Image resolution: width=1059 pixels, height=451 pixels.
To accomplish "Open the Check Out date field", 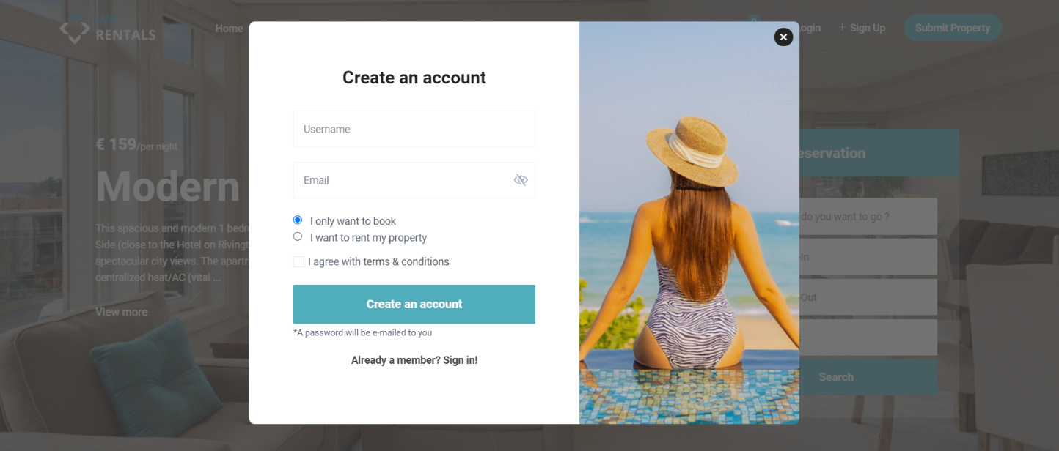I will [868, 297].
